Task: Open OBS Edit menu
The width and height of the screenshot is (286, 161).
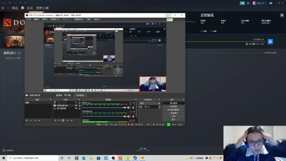Action: [x=37, y=19]
